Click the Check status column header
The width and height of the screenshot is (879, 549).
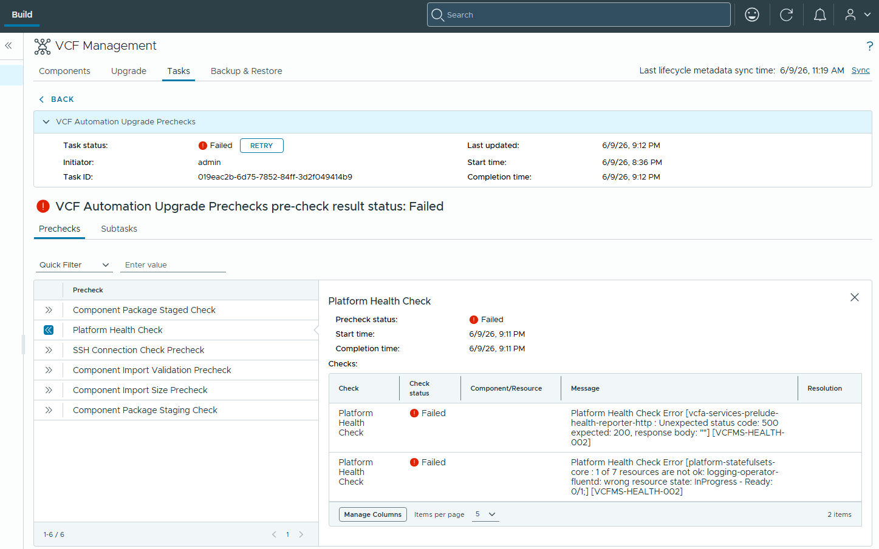pos(420,388)
